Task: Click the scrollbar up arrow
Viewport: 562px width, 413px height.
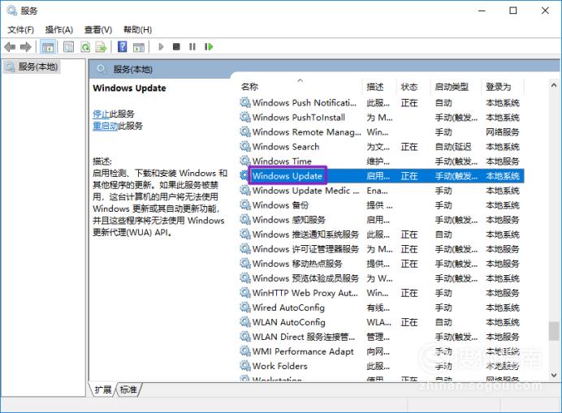Action: pos(554,85)
